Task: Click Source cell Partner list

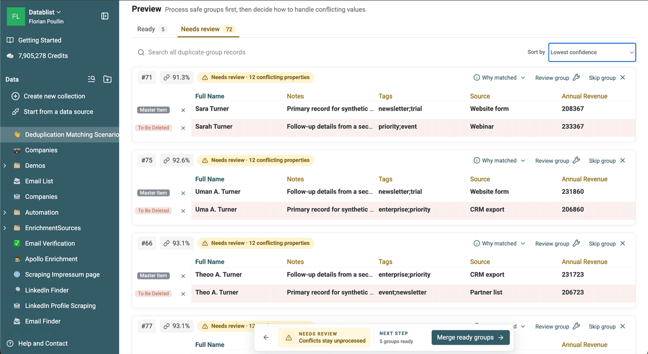Action: [x=486, y=292]
